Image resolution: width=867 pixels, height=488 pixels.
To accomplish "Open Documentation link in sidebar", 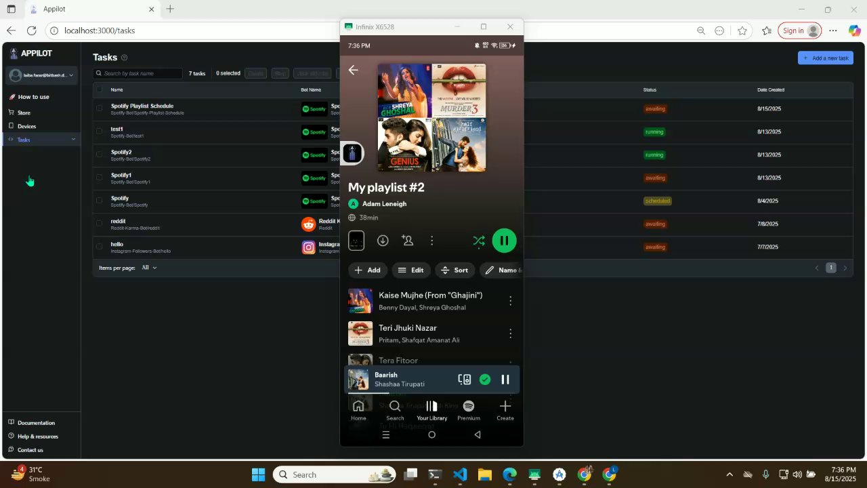I will click(36, 423).
